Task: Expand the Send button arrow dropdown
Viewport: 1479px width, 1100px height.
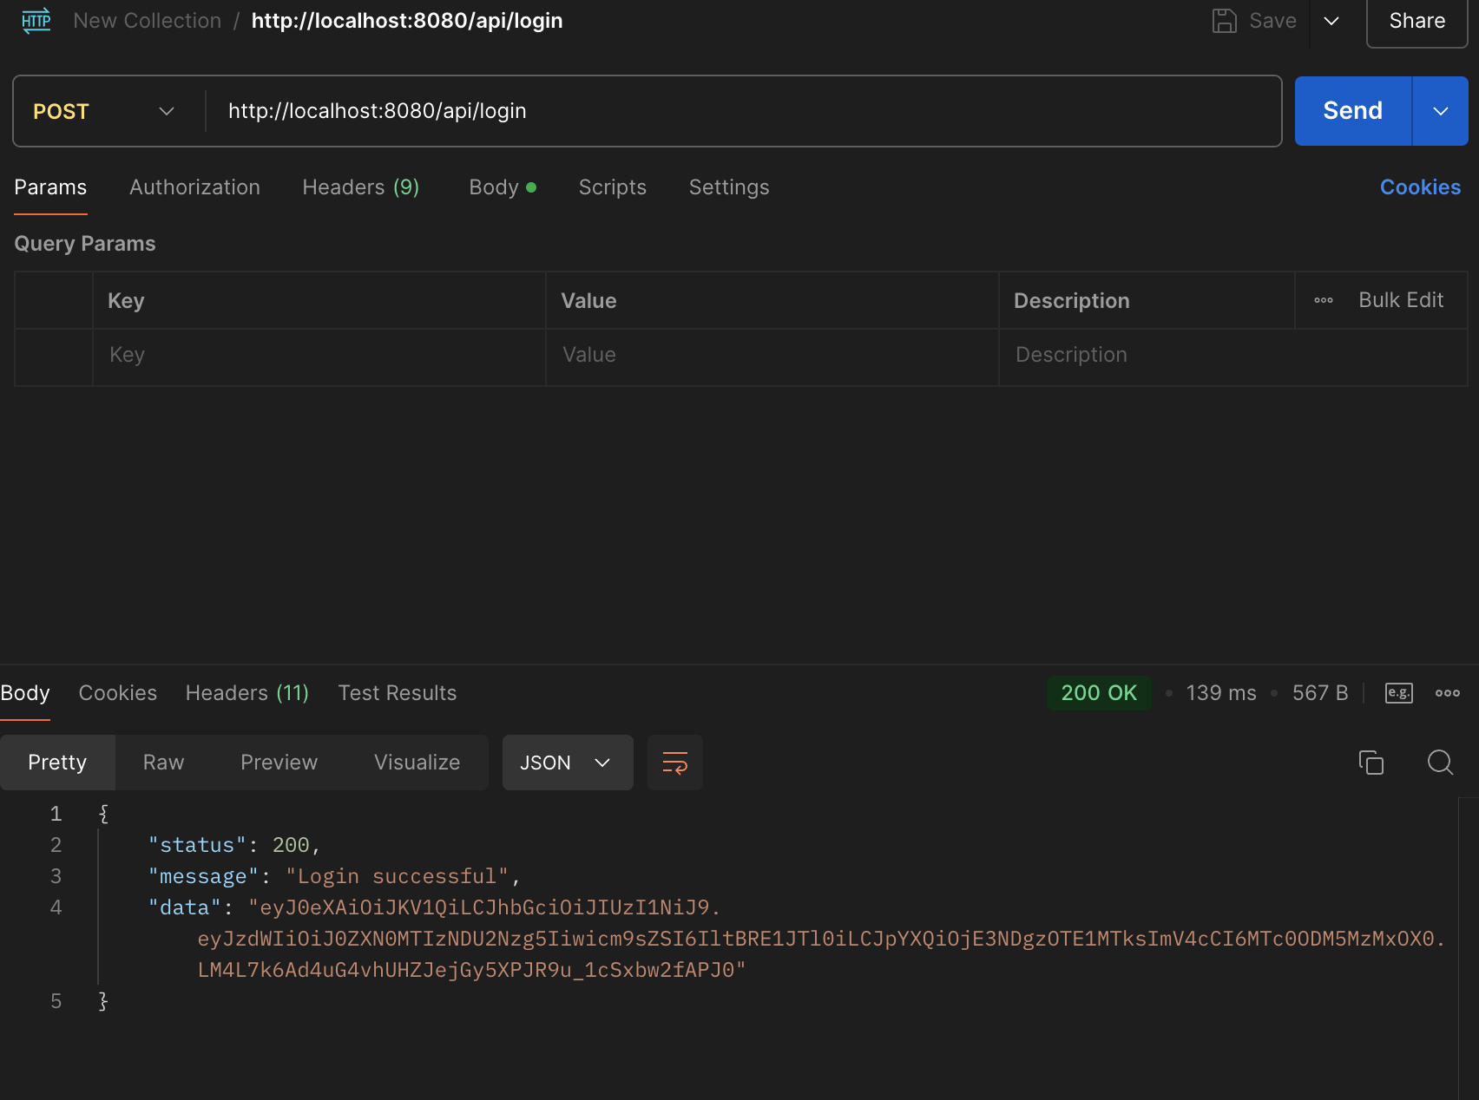Action: (1440, 111)
